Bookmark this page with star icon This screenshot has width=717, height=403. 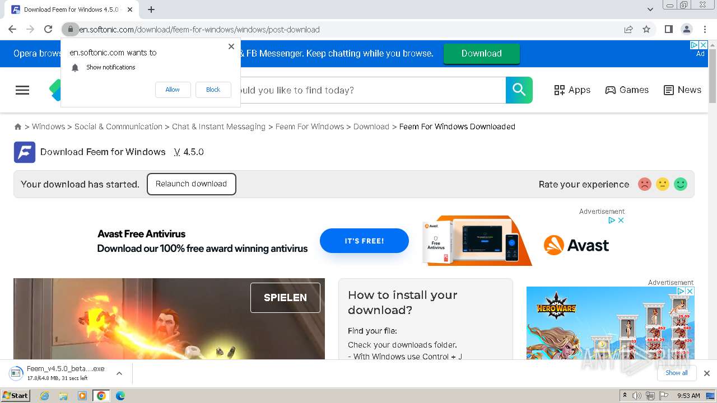(646, 29)
